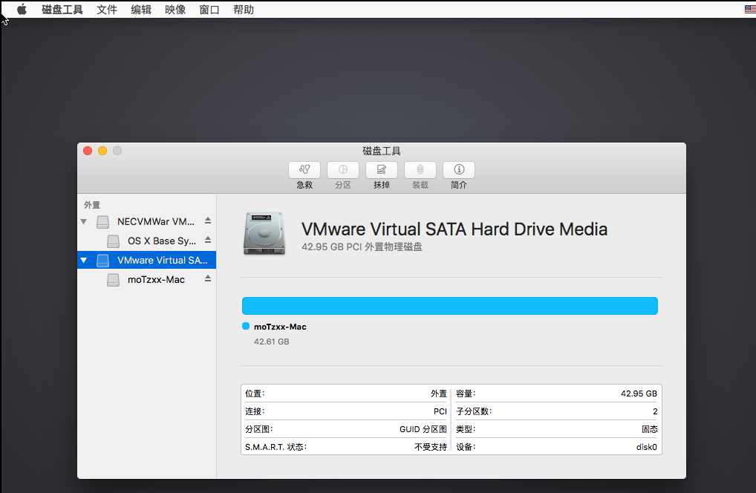The width and height of the screenshot is (756, 493).
Task: Eject the NECVMWar VM... disk
Action: (208, 221)
